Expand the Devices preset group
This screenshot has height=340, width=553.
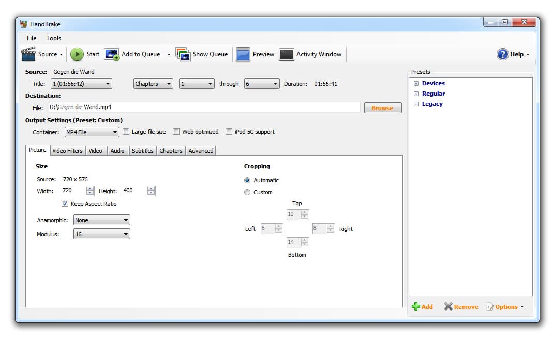416,84
